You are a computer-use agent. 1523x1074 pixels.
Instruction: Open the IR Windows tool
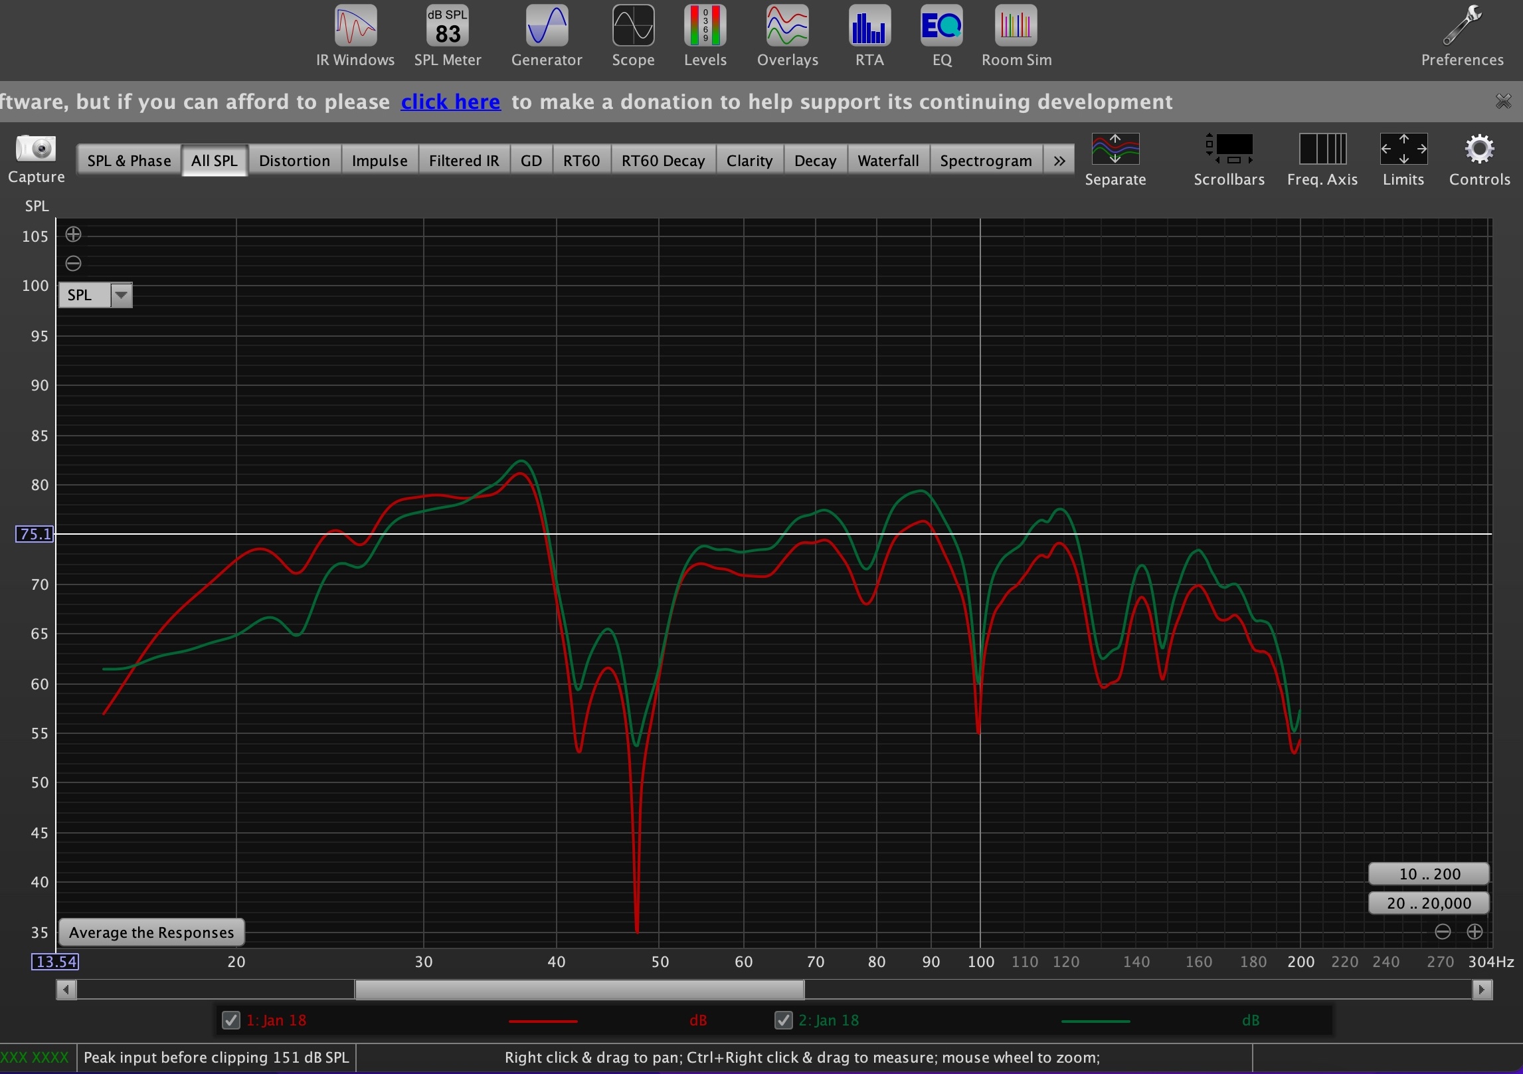[355, 27]
